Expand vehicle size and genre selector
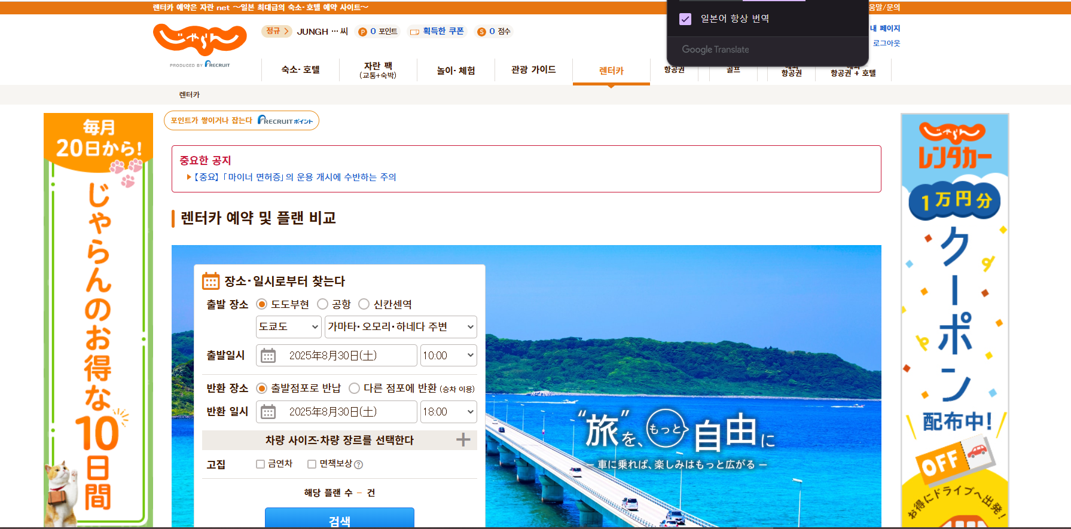 coord(340,440)
